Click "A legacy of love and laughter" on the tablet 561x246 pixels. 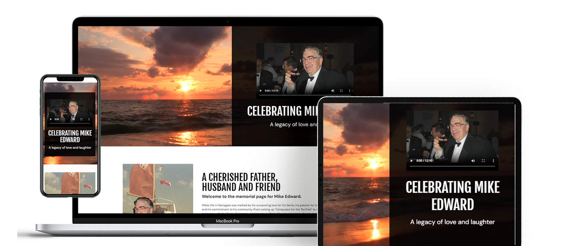tap(453, 222)
